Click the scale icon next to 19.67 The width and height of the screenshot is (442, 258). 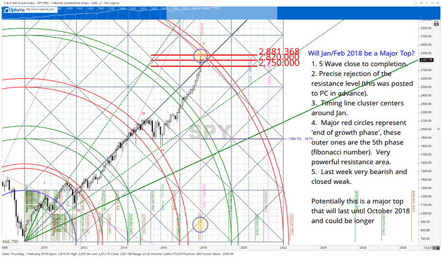pyautogui.click(x=437, y=248)
